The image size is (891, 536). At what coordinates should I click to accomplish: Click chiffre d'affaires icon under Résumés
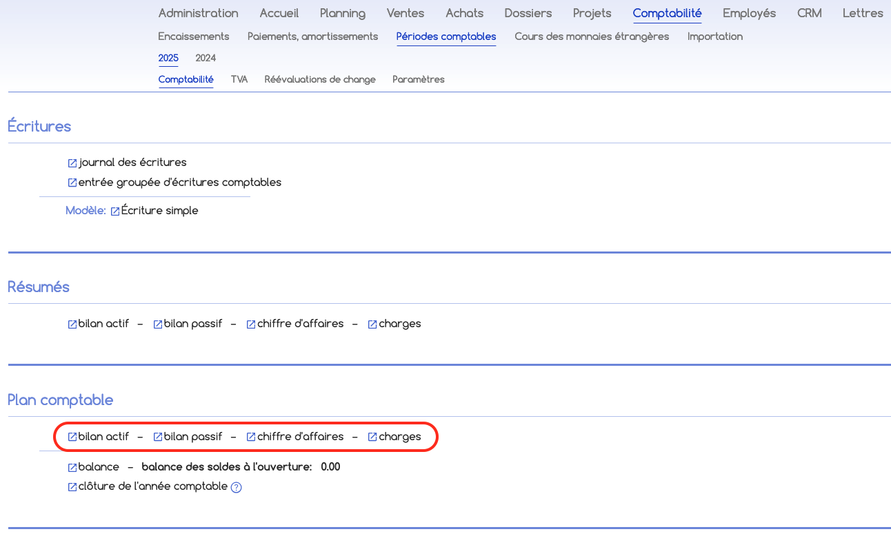pos(251,324)
